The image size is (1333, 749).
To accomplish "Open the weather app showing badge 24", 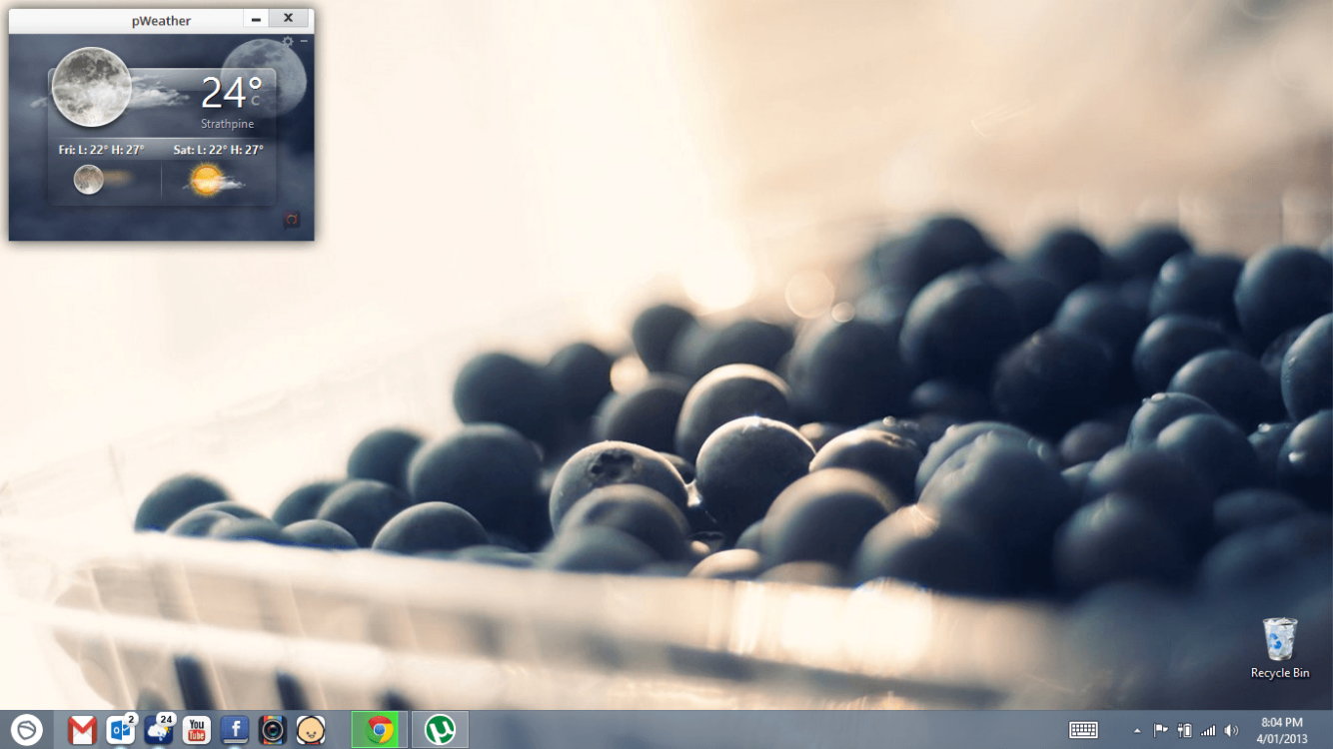I will point(159,730).
